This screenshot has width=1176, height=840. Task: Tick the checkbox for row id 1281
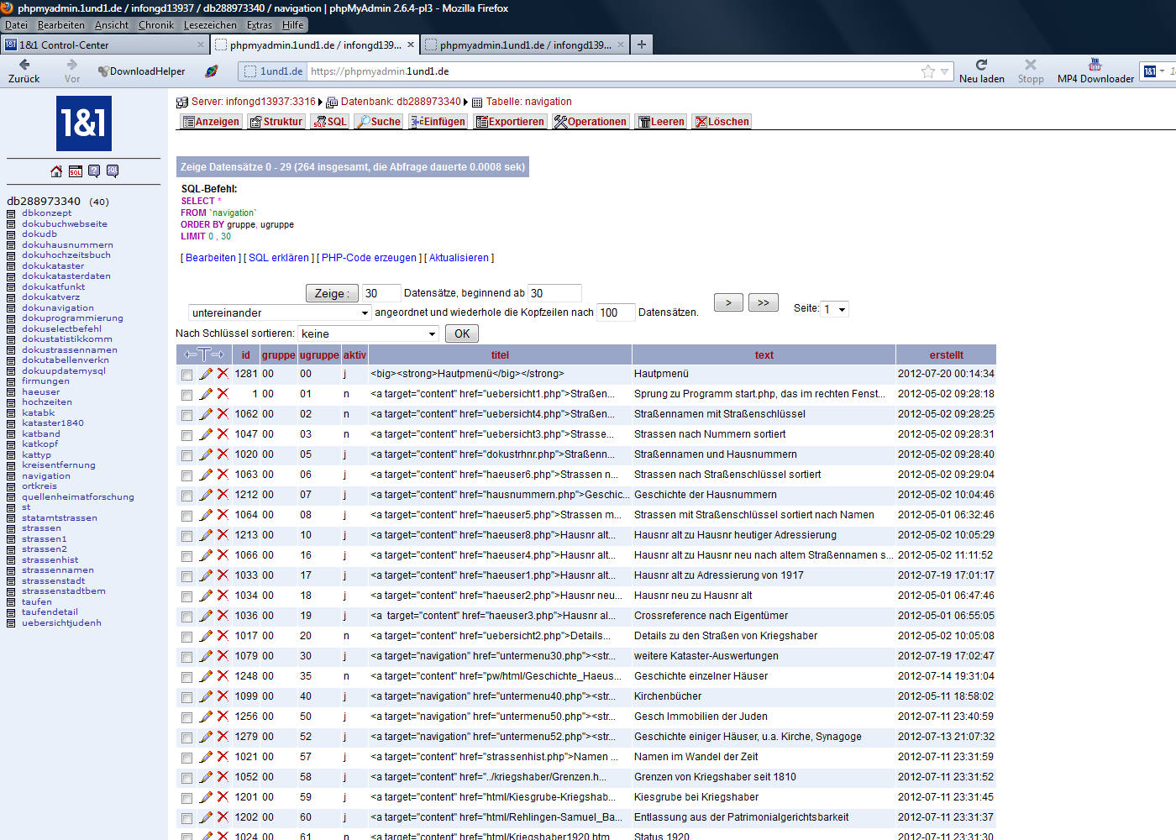(186, 375)
